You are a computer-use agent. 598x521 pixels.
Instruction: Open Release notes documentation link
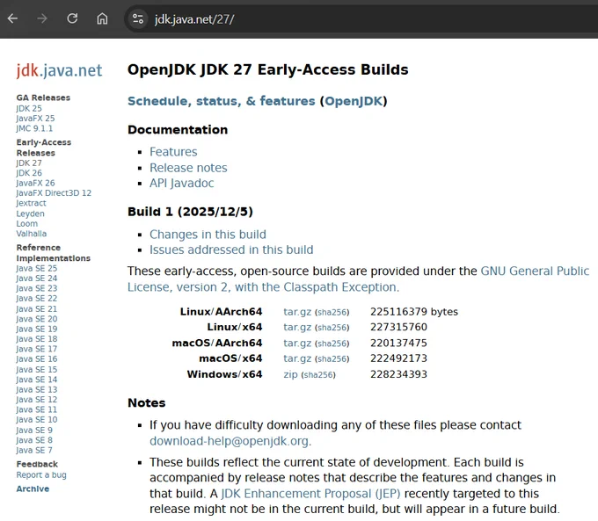pyautogui.click(x=188, y=168)
